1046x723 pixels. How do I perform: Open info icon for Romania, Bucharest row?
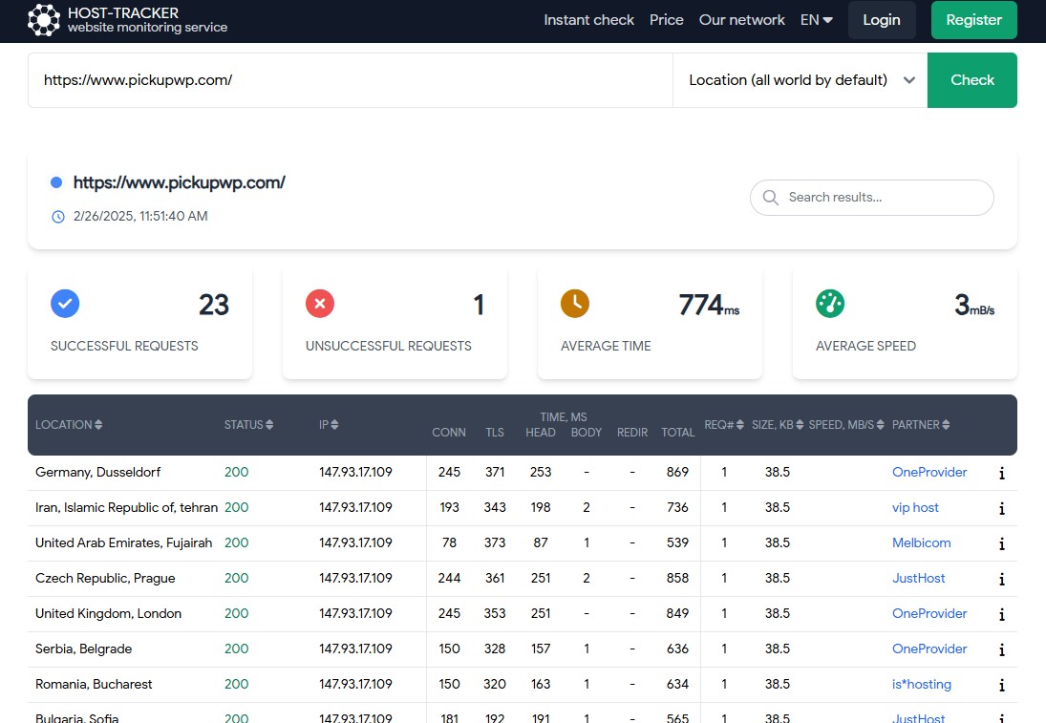click(1001, 685)
